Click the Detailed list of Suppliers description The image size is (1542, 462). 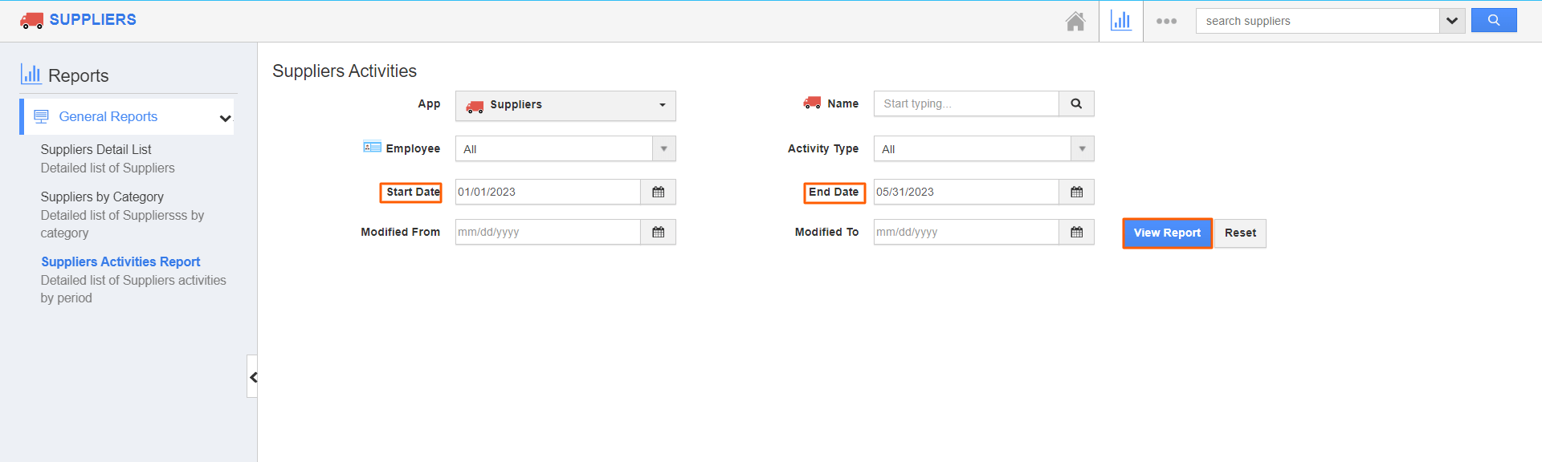click(108, 168)
